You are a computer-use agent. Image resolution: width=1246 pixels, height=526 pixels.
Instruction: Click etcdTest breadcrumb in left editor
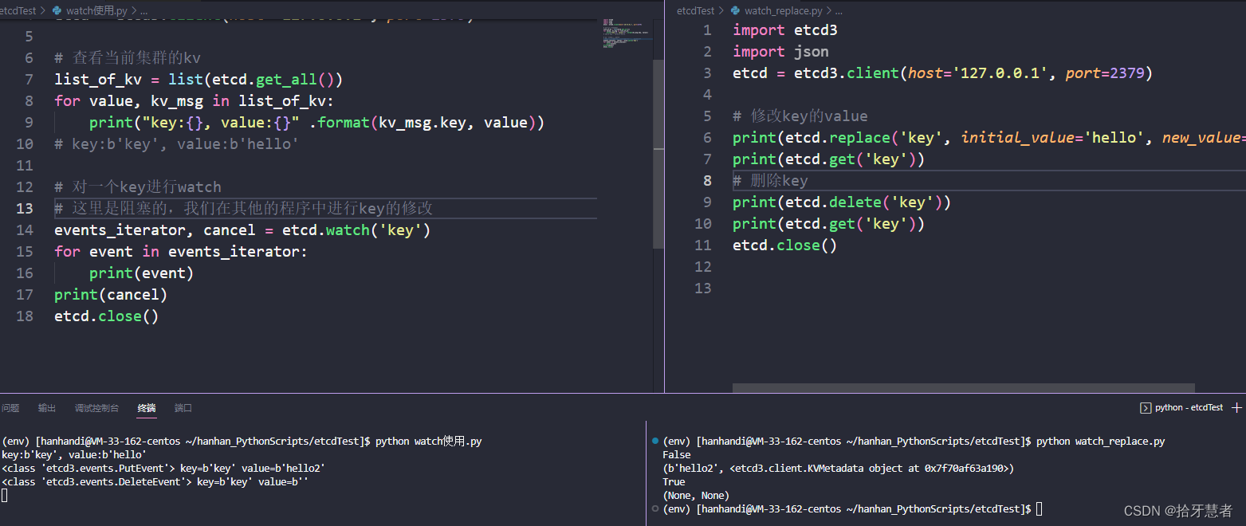tap(18, 11)
